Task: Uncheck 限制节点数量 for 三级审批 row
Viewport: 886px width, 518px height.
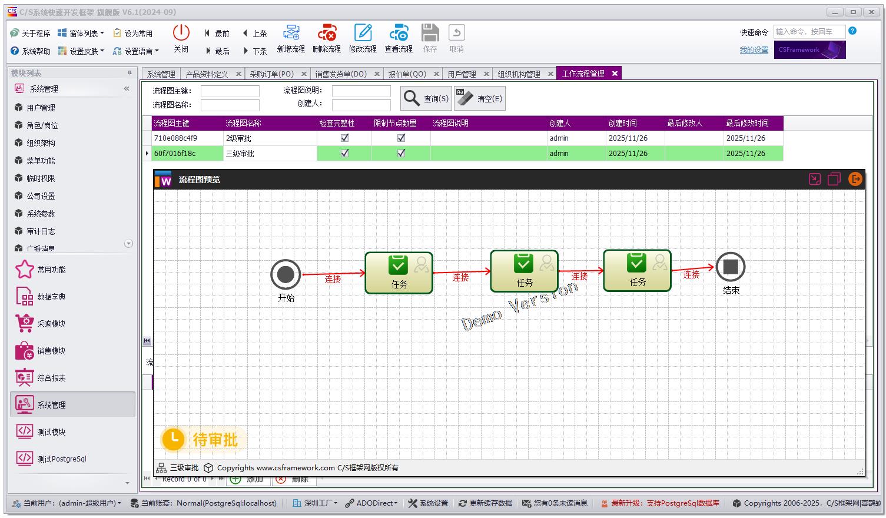Action: point(401,153)
